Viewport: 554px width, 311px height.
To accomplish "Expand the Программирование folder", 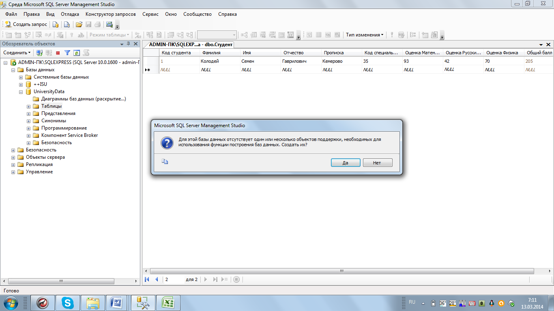I will (28, 128).
